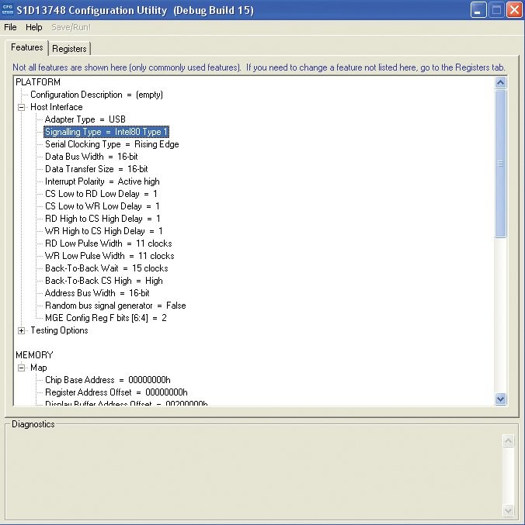Select Data Bus Width = 16-bit
This screenshot has height=525, width=525.
point(91,157)
